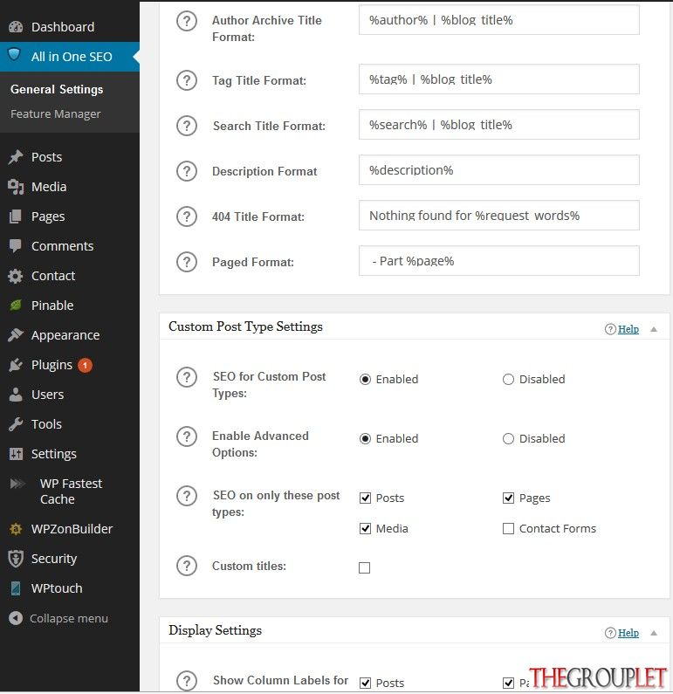Open Help link in Custom Post Type Settings
The image size is (673, 694).
coord(628,329)
